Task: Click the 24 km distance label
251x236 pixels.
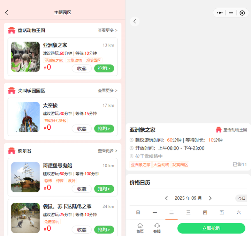Action: click(108, 206)
